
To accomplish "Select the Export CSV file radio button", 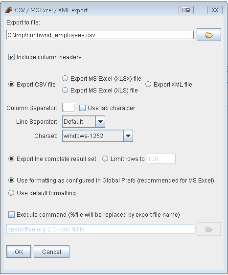I will click(11, 84).
